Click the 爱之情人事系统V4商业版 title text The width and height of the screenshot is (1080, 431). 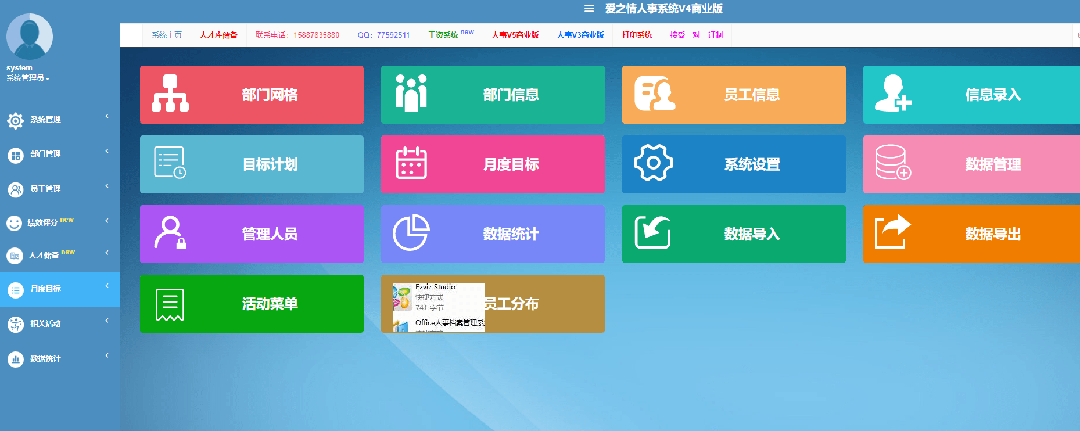pyautogui.click(x=664, y=9)
